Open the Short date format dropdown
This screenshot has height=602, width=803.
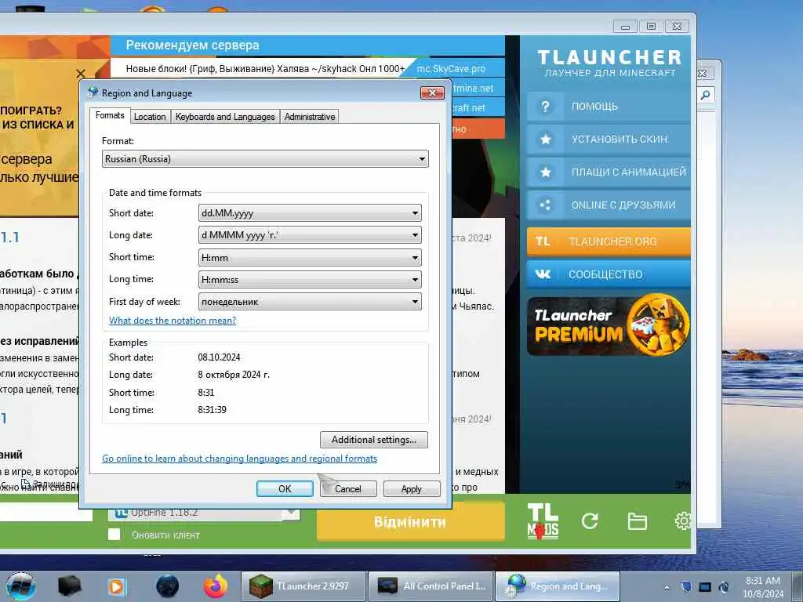point(310,213)
